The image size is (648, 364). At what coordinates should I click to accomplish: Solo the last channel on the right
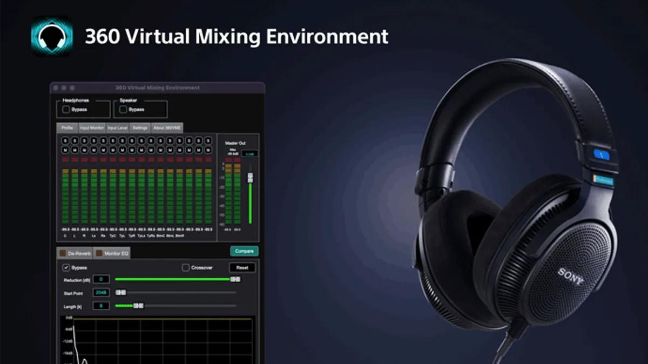(208, 140)
